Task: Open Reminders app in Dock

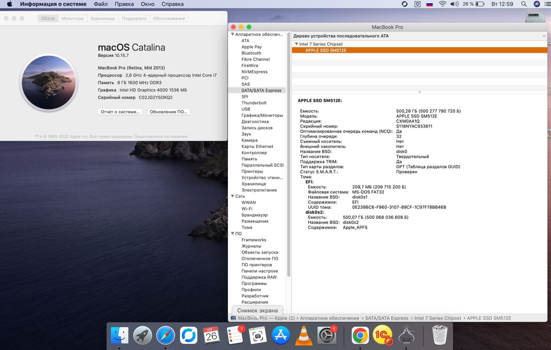Action: [235, 335]
